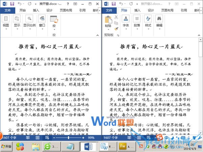Expand the 段落 dropdown arrow in the right ribbon

pyautogui.click(x=137, y=29)
